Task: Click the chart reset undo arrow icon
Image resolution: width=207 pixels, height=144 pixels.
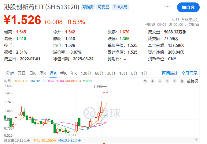Action: (145, 81)
